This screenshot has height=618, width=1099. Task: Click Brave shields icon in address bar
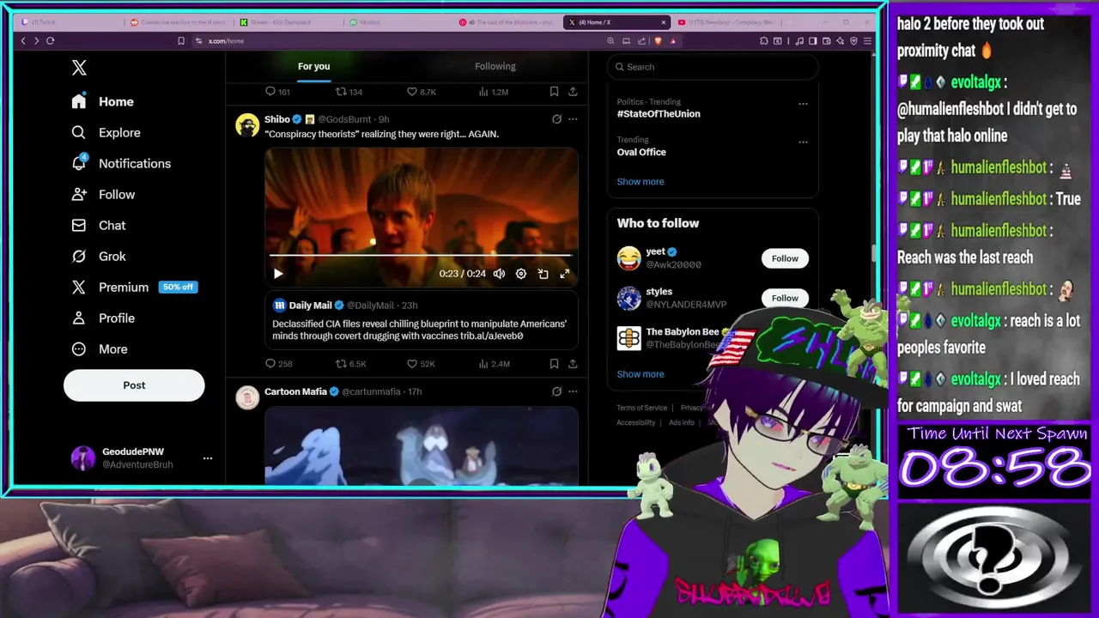(659, 40)
